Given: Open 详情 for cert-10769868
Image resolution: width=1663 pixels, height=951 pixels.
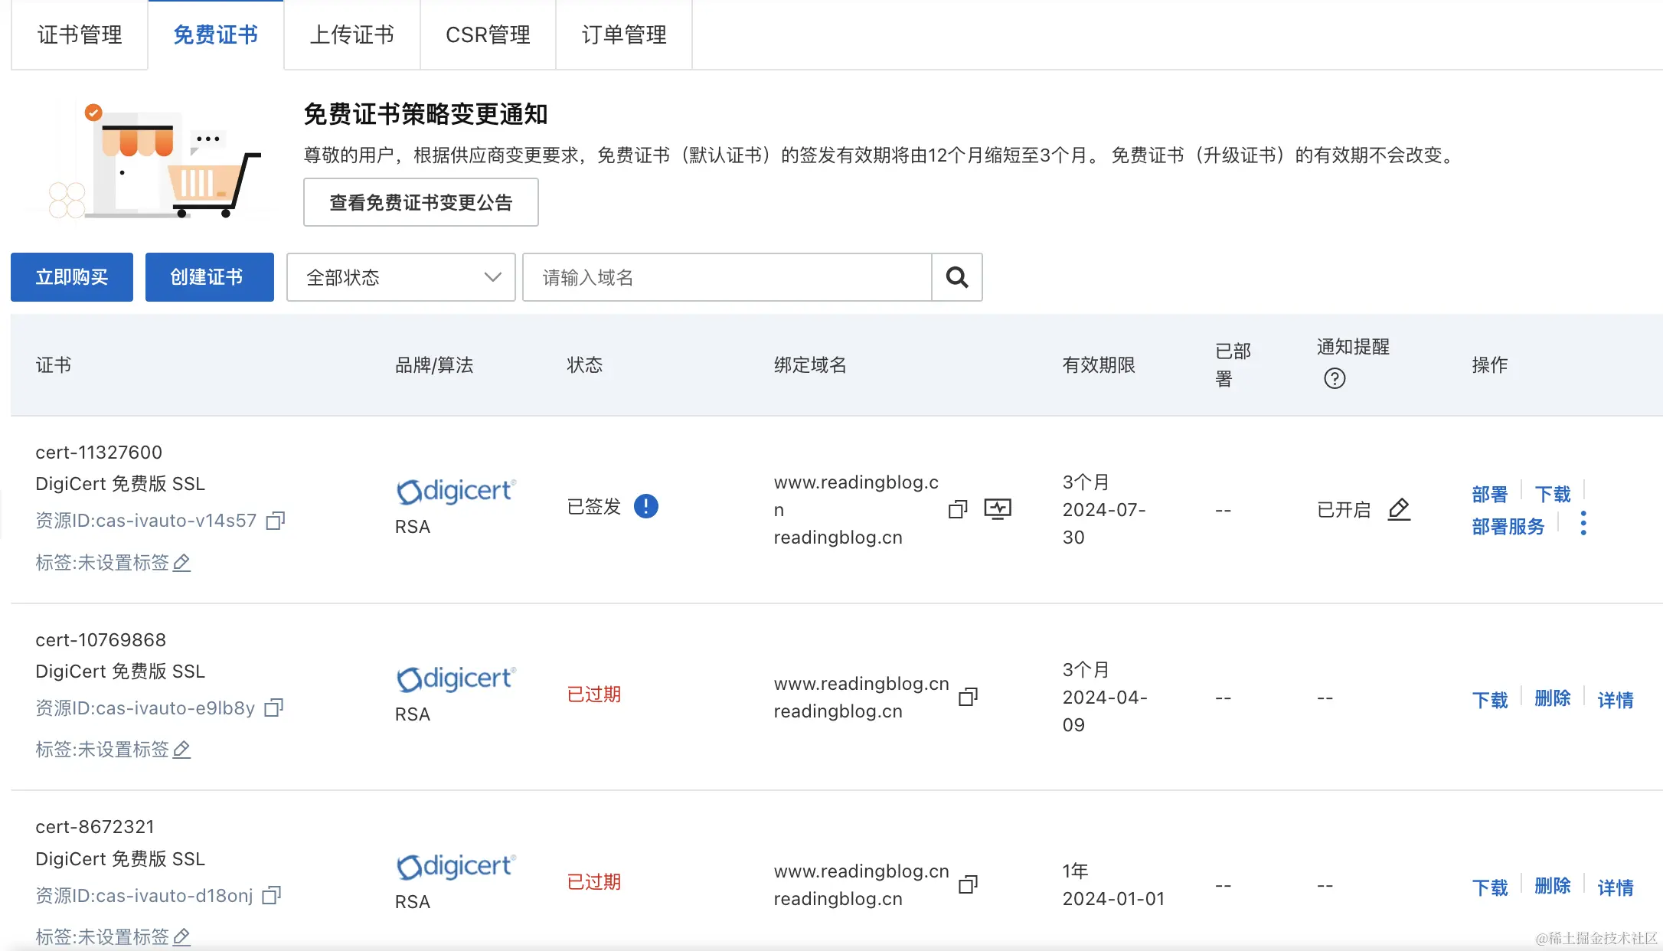Looking at the screenshot, I should point(1616,699).
